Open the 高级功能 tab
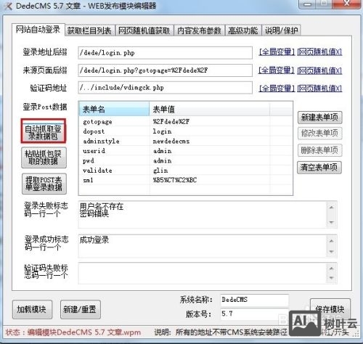This screenshot has width=363, height=344. point(243,30)
